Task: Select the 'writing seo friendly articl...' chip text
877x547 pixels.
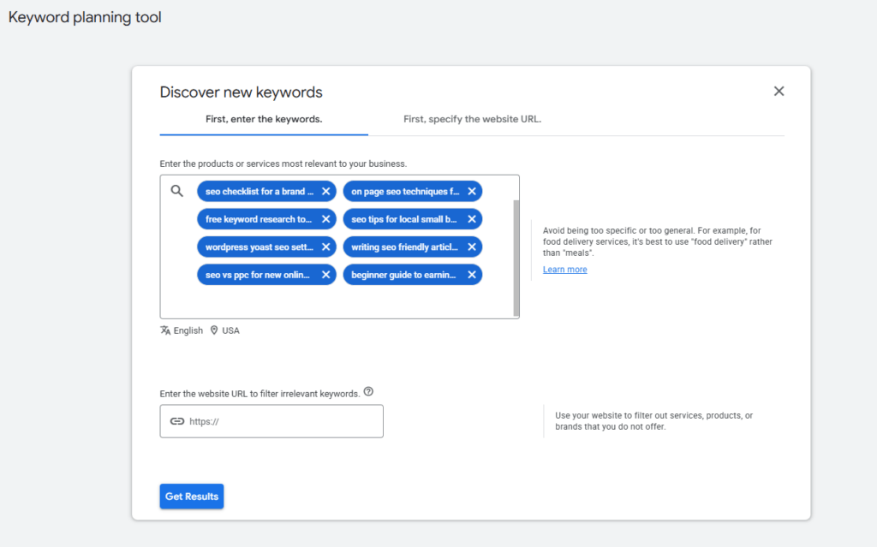Action: pyautogui.click(x=404, y=247)
